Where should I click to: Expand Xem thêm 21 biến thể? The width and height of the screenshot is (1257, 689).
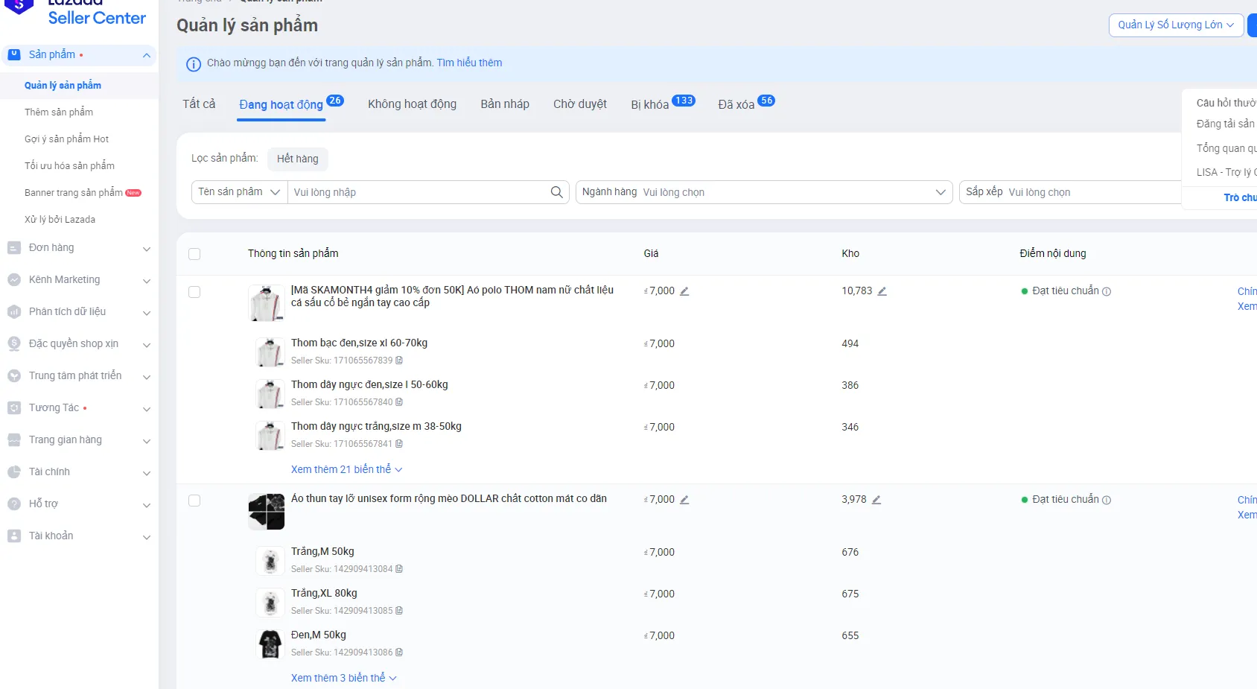pyautogui.click(x=346, y=469)
